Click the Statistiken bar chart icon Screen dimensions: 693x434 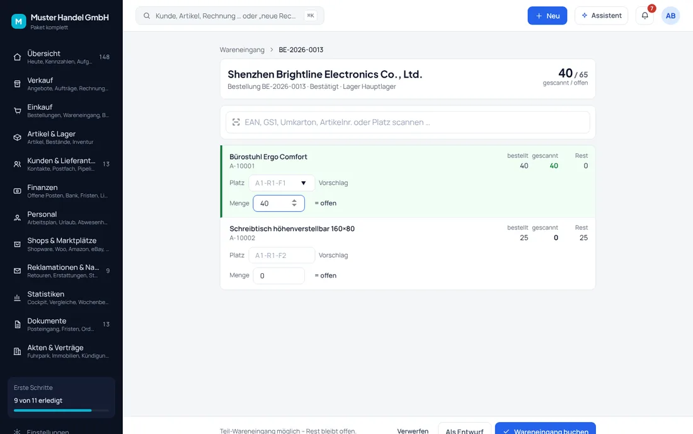click(17, 298)
